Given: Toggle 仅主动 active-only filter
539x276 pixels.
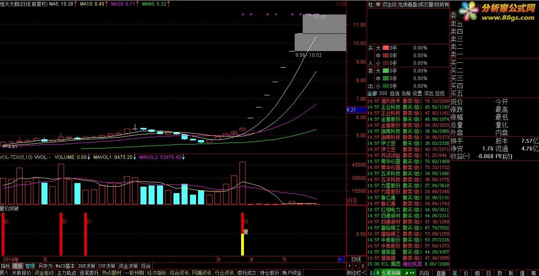Looking at the screenshot, I should click(x=390, y=5).
